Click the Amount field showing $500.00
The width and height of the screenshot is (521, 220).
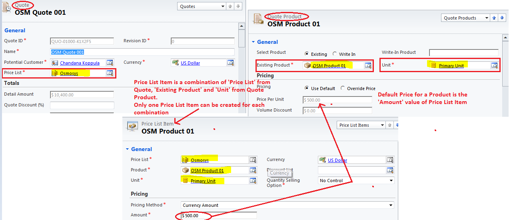click(x=218, y=216)
